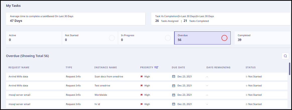
Task: Click the task list vertical scrollbar
Action: (289, 69)
